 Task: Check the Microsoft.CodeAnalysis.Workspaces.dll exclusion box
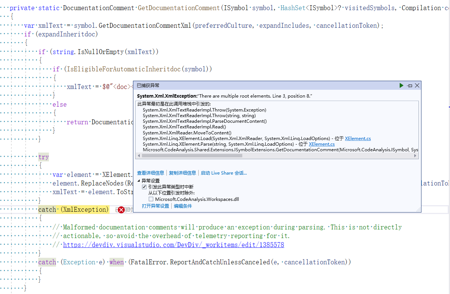point(151,199)
